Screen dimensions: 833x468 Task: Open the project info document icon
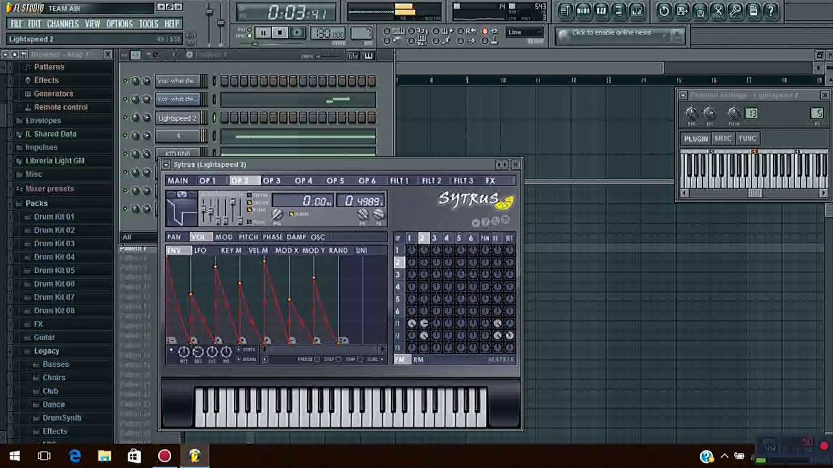click(753, 10)
